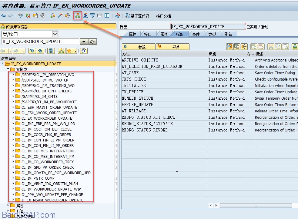Viewport: 298px width, 219px height.
Task: Click the display/change pencil-glasses icon
Action: [21, 16]
